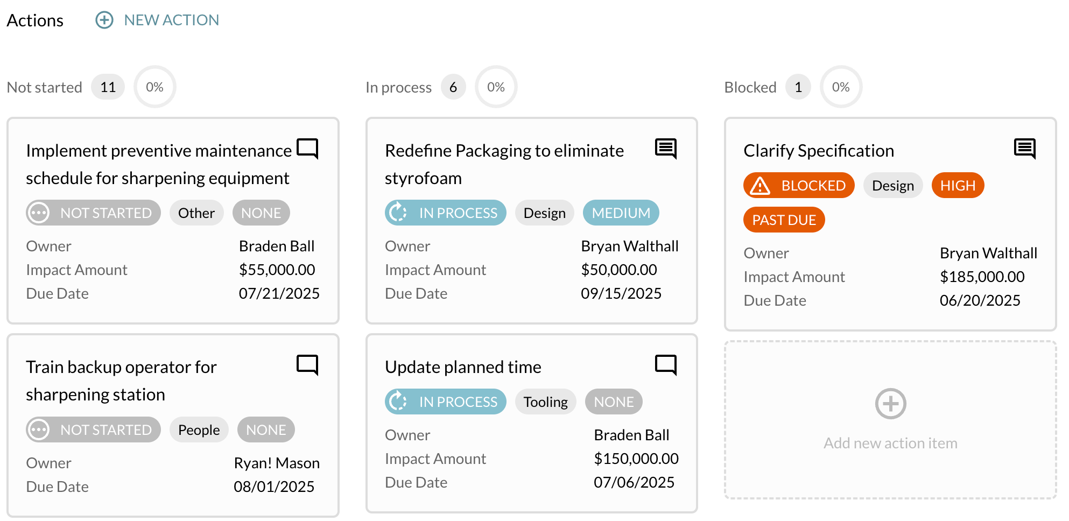Click the plus icon to add action item
The height and width of the screenshot is (521, 1069).
coord(890,404)
